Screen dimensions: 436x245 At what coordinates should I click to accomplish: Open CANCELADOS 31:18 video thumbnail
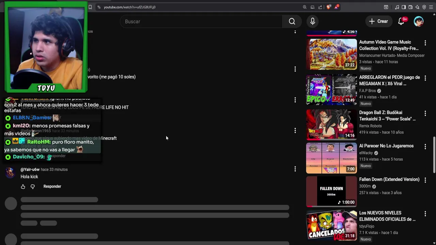click(x=331, y=225)
